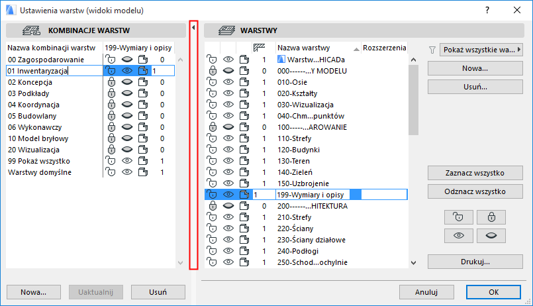
Task: Toggle lock of 99 Pokaż wszystko combination
Action: click(x=111, y=161)
